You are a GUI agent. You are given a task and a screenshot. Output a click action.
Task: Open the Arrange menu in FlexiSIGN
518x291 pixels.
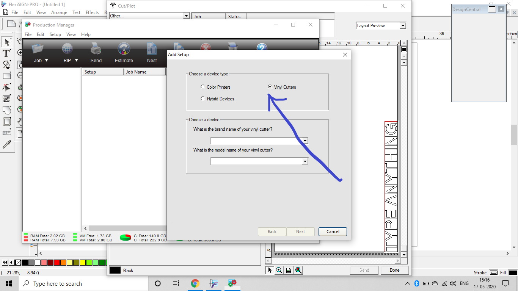click(x=59, y=13)
